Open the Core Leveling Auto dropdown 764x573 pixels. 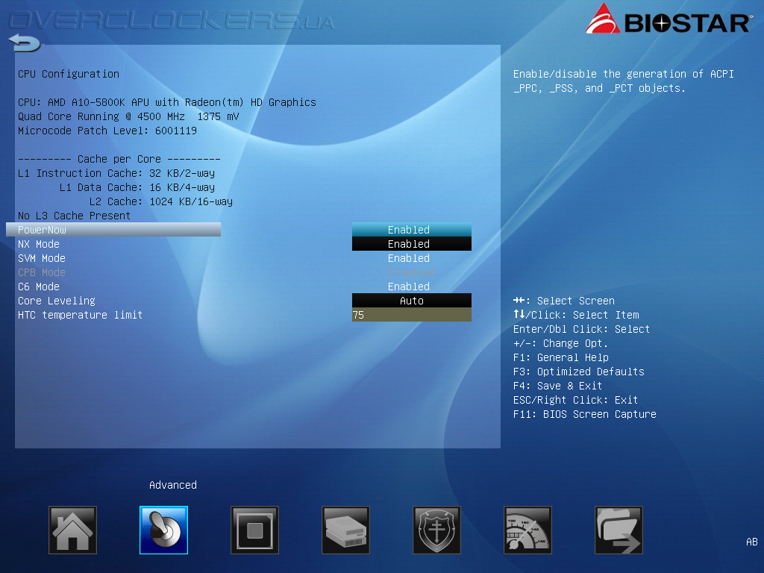point(412,301)
